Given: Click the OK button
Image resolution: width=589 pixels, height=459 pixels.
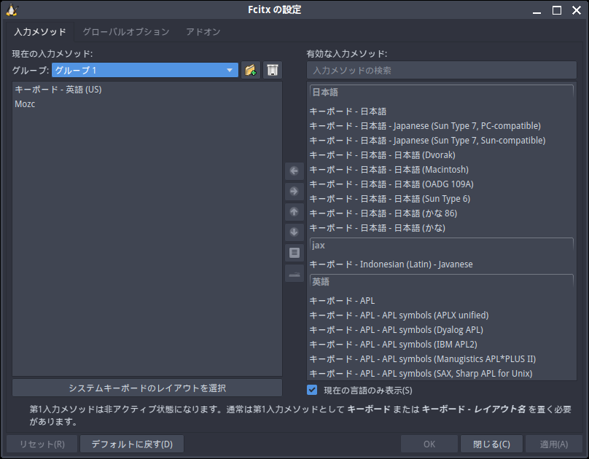Looking at the screenshot, I should pos(429,444).
